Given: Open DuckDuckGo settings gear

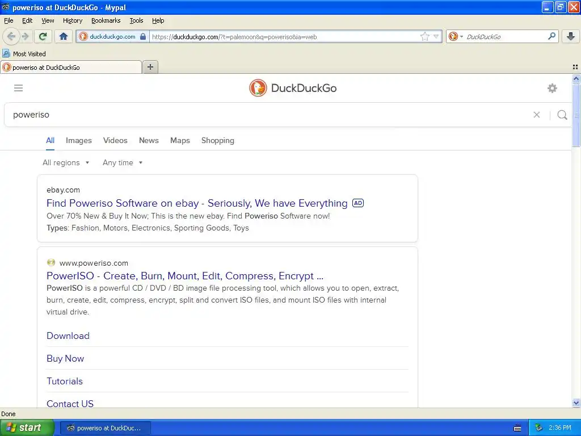Looking at the screenshot, I should click(x=552, y=88).
